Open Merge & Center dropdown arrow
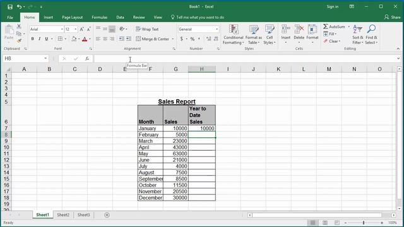The image size is (404, 227). coord(172,39)
